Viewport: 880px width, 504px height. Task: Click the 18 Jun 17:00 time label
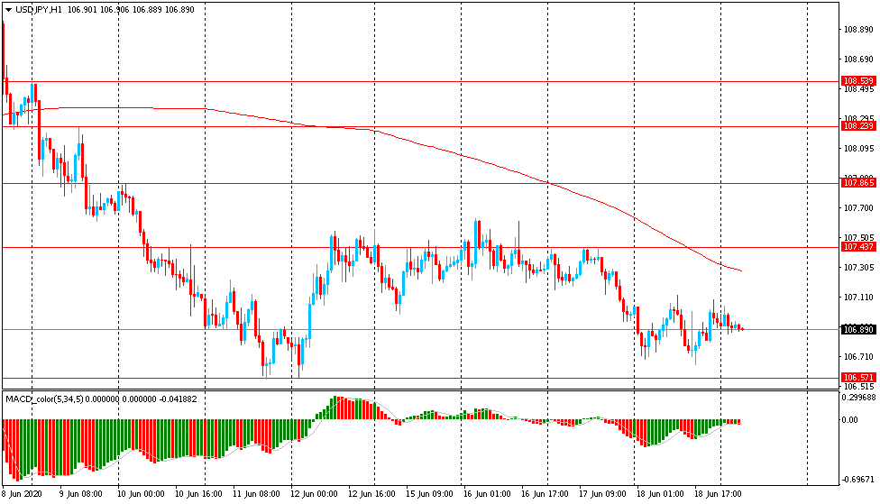click(x=718, y=494)
